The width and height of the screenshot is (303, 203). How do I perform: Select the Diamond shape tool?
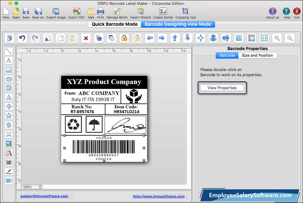pyautogui.click(x=9, y=107)
